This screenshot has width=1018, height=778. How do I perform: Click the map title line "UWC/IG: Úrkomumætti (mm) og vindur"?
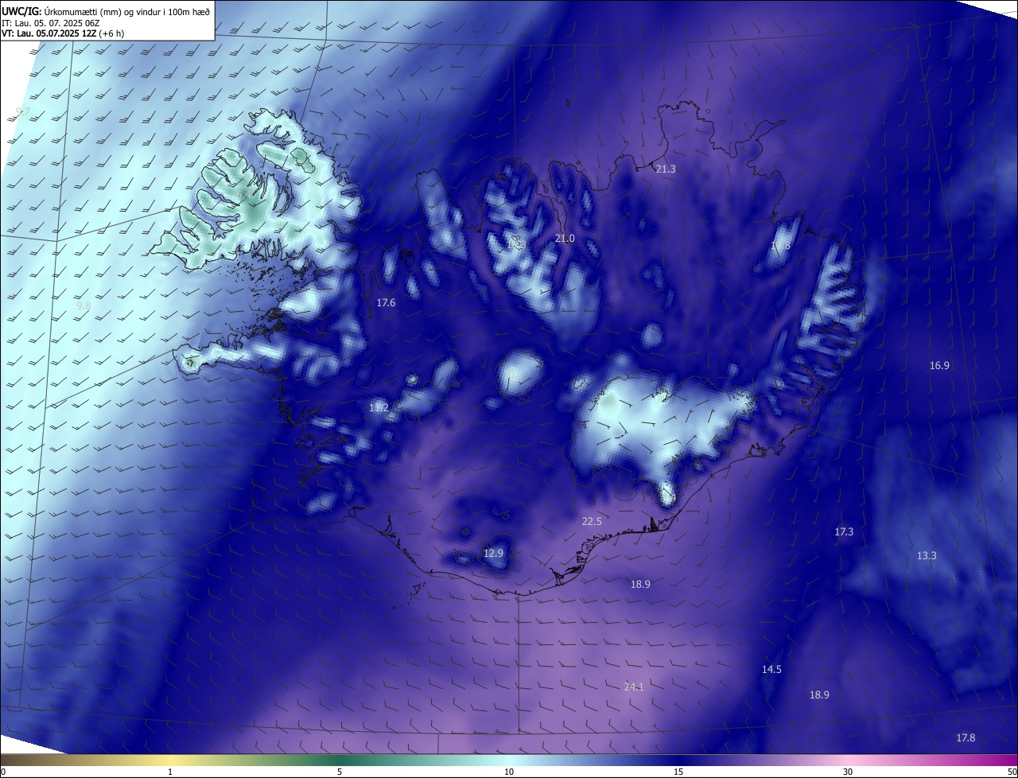click(x=106, y=11)
